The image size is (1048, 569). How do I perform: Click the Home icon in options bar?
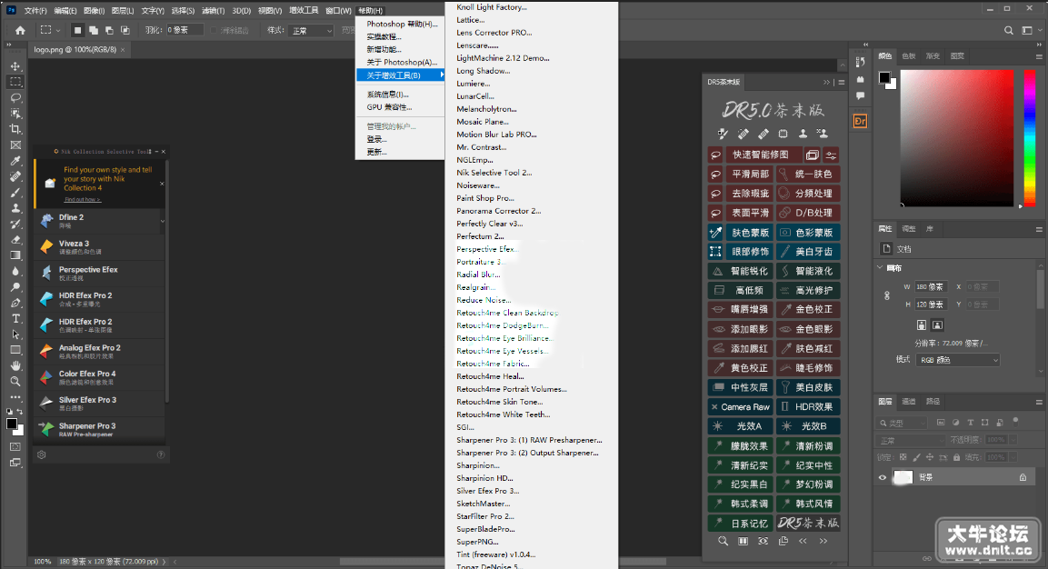click(20, 30)
